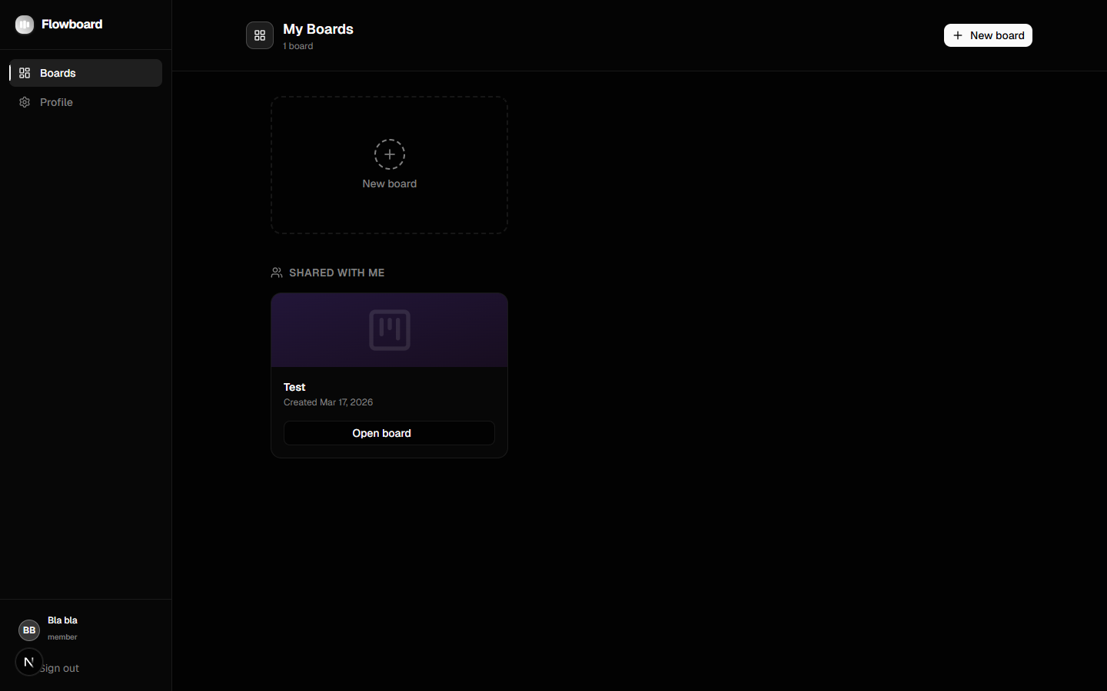Click plus icon in top New board button
The width and height of the screenshot is (1107, 691).
(958, 35)
